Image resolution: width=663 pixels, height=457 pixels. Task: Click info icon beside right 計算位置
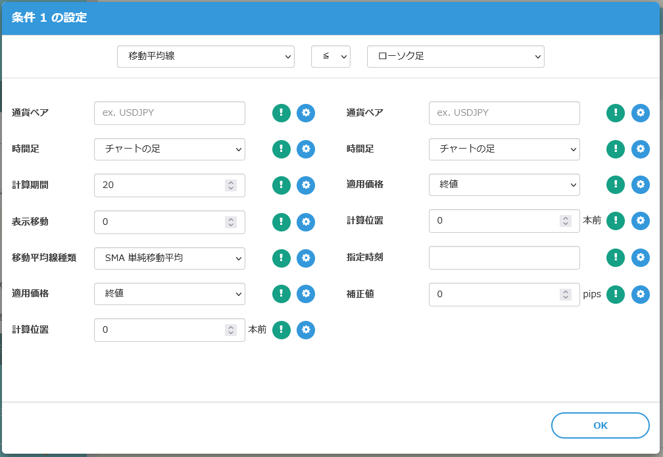[616, 221]
